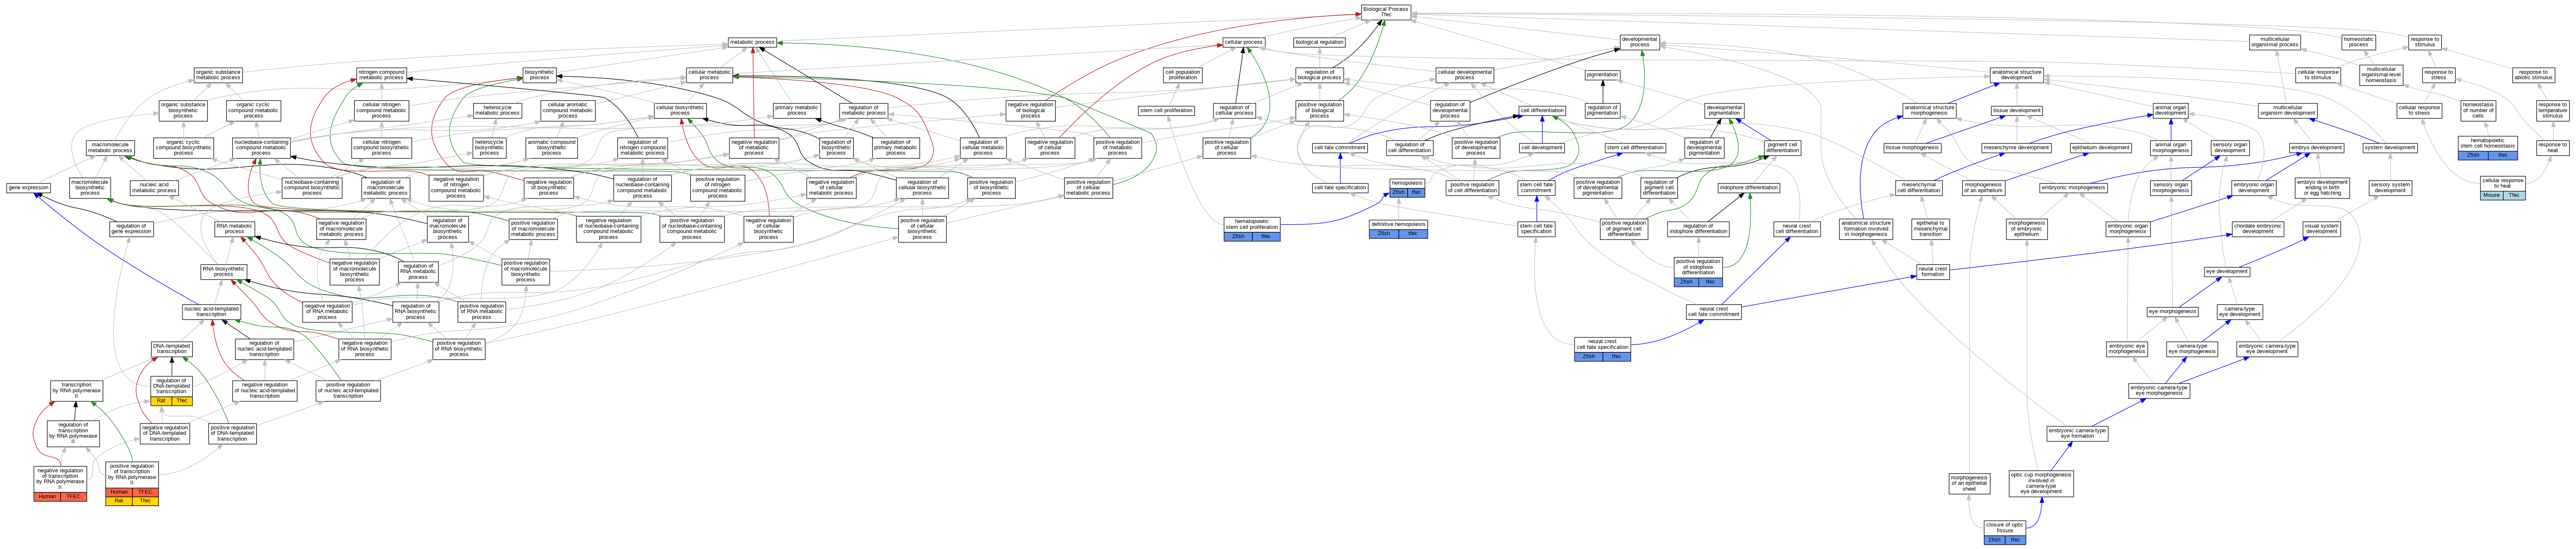The image size is (2576, 549).
Task: Select the 'cell differentiation' node
Action: 1542,111
